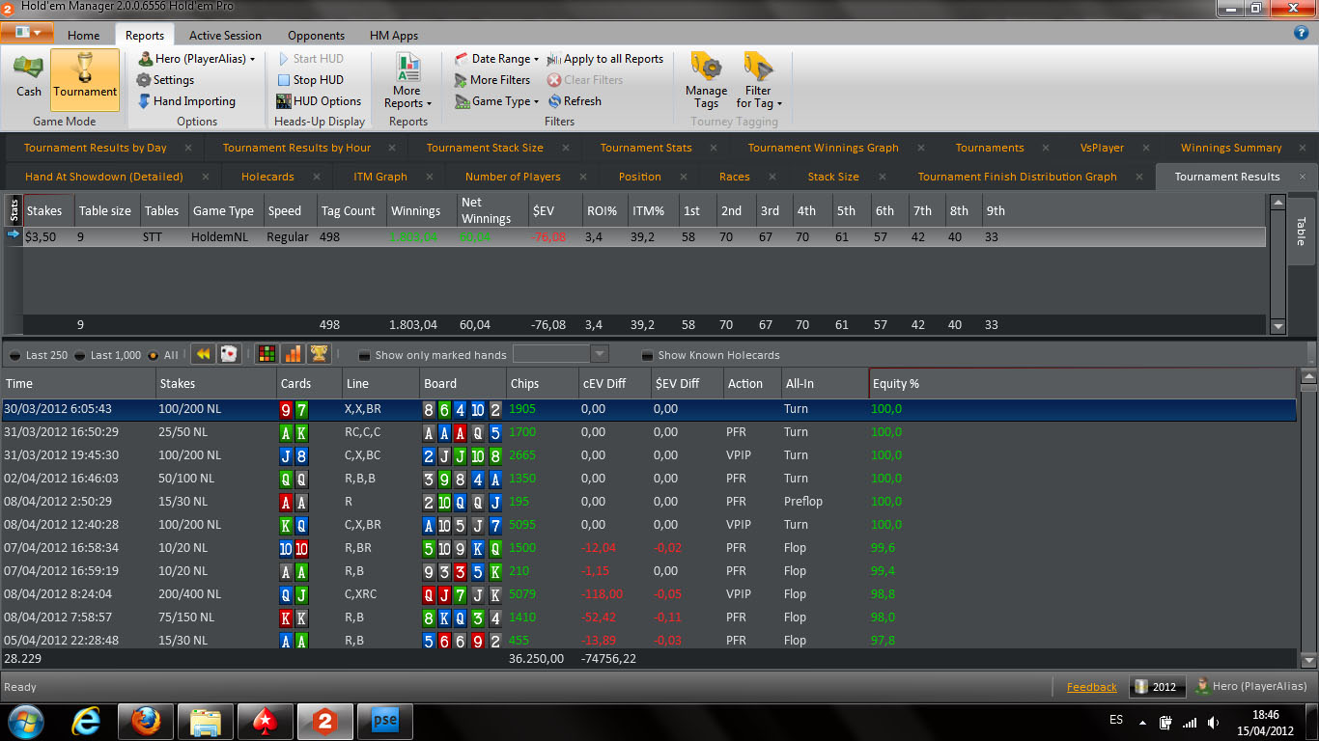Image resolution: width=1319 pixels, height=741 pixels.
Task: Open Tournament Winnings Graph report tab
Action: coord(824,148)
